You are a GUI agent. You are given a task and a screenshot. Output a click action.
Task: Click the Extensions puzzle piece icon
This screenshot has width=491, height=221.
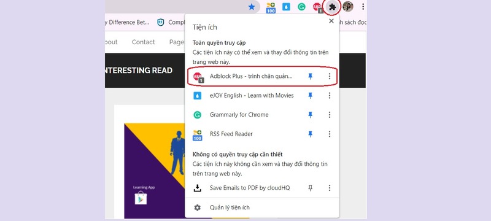coord(333,7)
